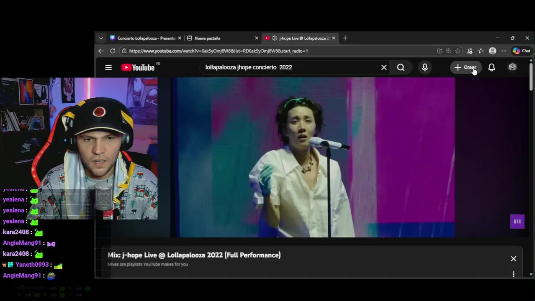
Task: Click the Mix: j-hope Live title
Action: (x=194, y=255)
